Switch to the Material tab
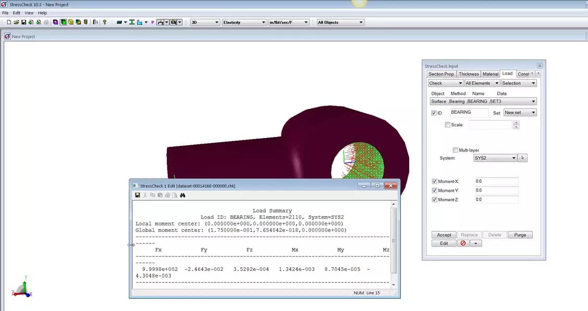Viewport: 588px width, 311px height. 491,73
